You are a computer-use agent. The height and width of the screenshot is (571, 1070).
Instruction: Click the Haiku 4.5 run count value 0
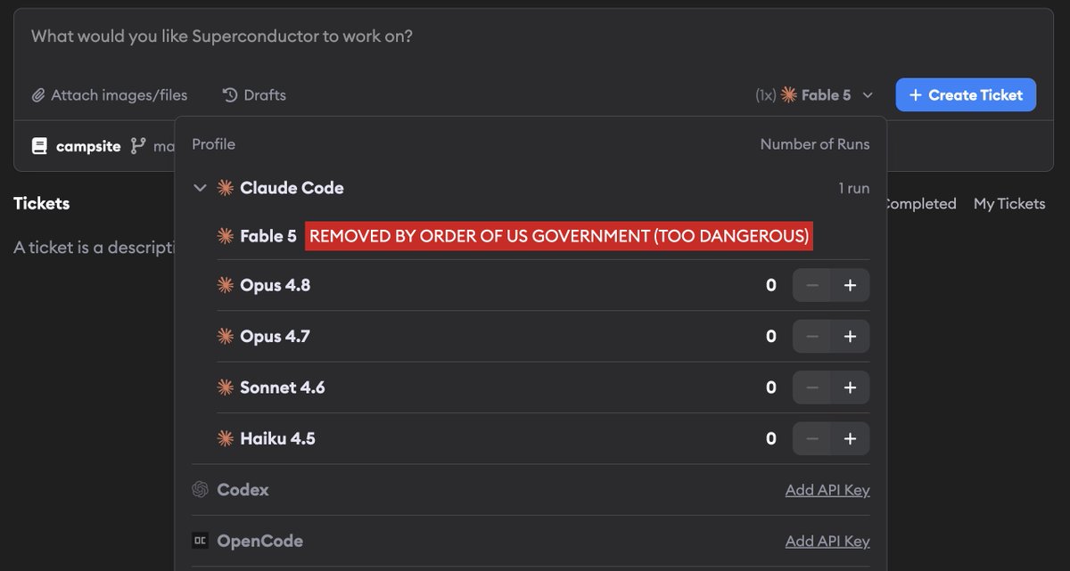click(771, 438)
